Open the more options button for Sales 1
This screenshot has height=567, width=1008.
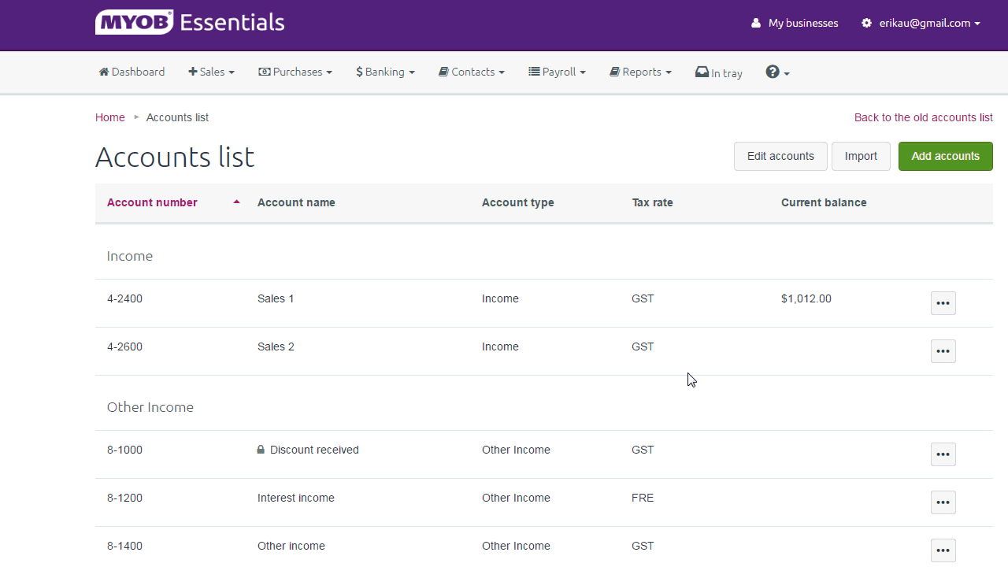coord(943,303)
